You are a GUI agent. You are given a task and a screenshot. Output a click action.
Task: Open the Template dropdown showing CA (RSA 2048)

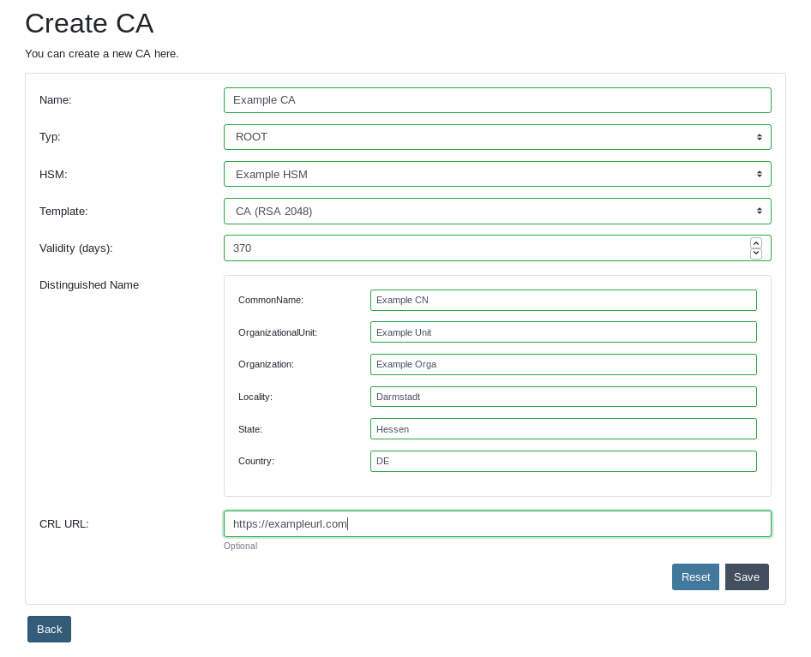(x=497, y=211)
